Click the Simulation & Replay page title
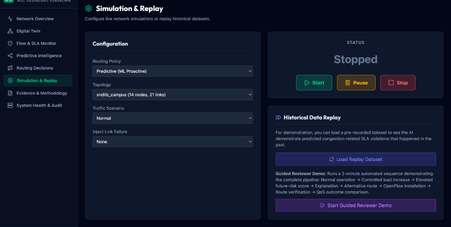The width and height of the screenshot is (451, 227). [x=129, y=9]
